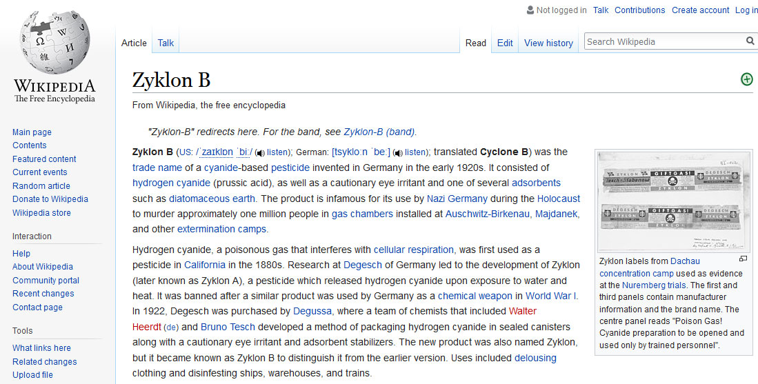View Recent changes
This screenshot has width=758, height=384.
tap(43, 293)
